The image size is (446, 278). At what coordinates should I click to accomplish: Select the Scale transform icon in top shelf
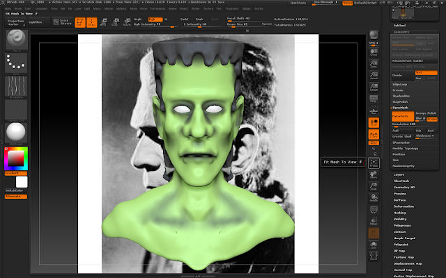pos(115,22)
